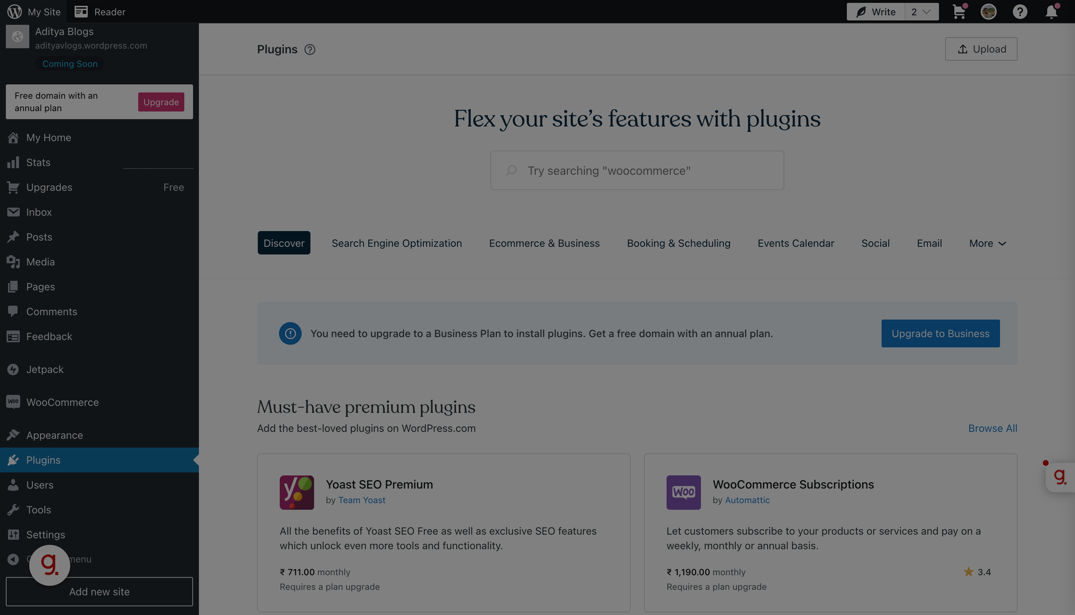
Task: Click the Grammarly floating icon in sidebar
Action: tap(49, 565)
